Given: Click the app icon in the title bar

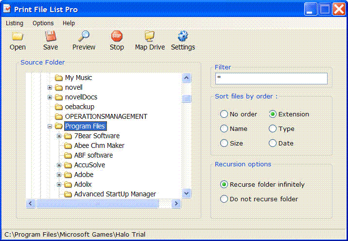Looking at the screenshot, I should coord(7,9).
